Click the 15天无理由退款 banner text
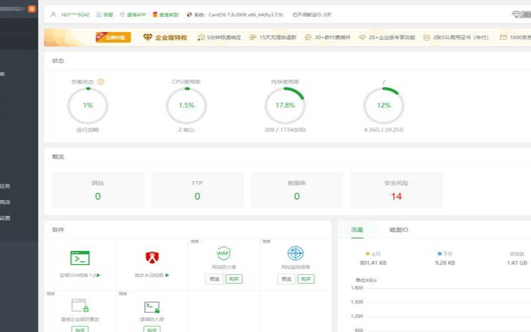Screen dimensions: 531x332 277,37
